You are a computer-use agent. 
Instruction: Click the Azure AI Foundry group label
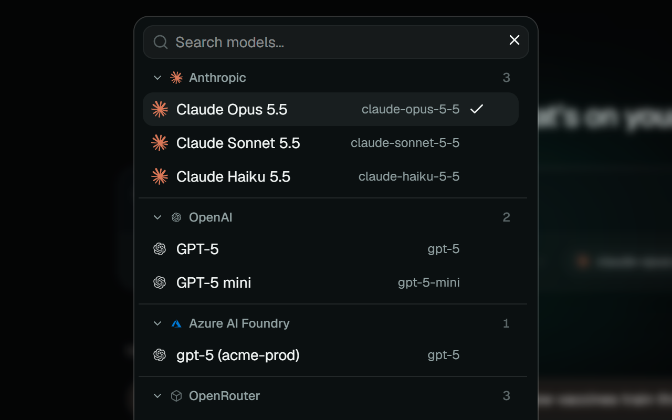pyautogui.click(x=239, y=323)
